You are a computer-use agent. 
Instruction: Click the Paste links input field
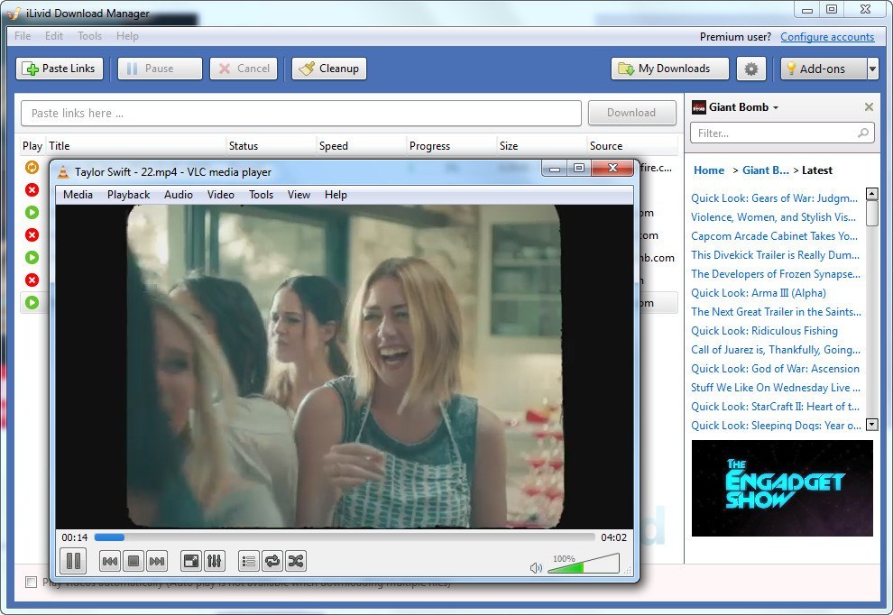[301, 114]
